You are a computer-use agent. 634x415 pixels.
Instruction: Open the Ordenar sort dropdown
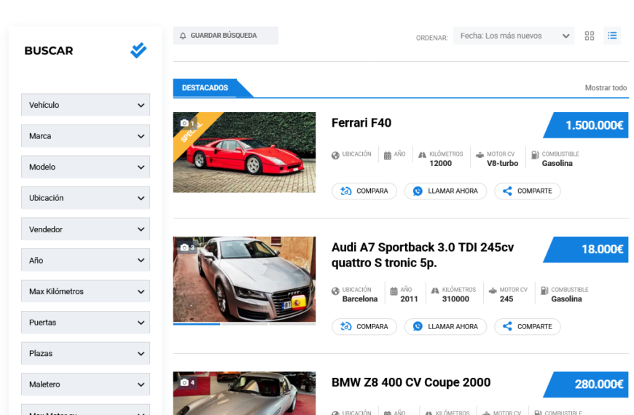[x=513, y=36]
